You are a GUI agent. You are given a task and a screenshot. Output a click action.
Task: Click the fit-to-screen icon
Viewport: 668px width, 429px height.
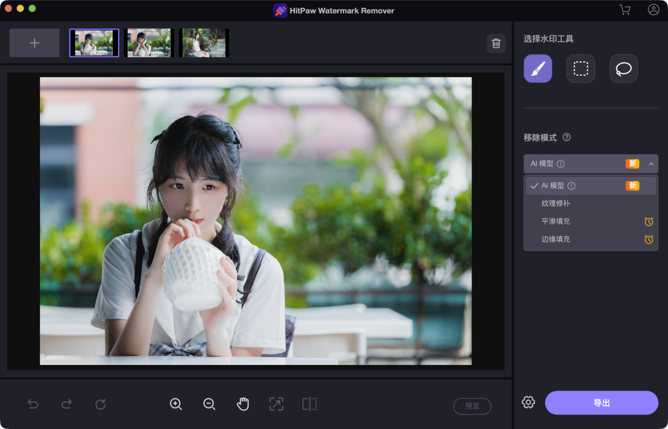click(x=276, y=405)
